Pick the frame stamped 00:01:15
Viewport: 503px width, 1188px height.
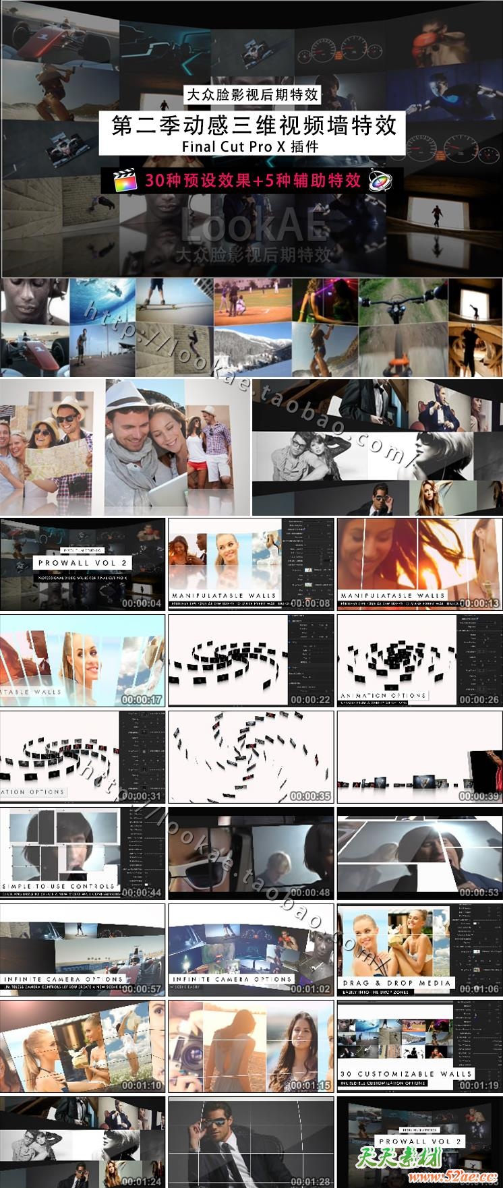[251, 1046]
